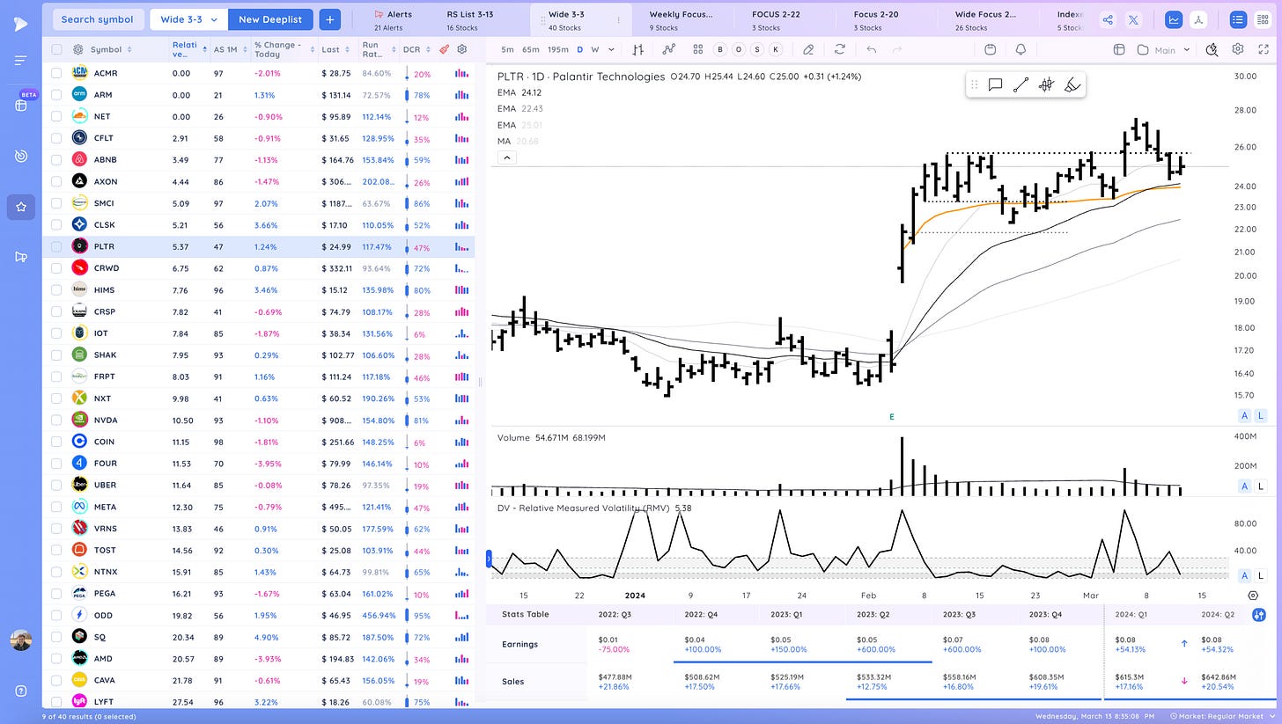Image resolution: width=1282 pixels, height=724 pixels.
Task: Open chart settings gear icon
Action: tap(1238, 49)
